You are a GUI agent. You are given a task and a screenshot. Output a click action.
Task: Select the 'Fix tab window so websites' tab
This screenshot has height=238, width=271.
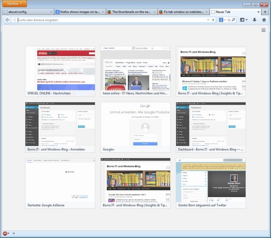coord(182,12)
